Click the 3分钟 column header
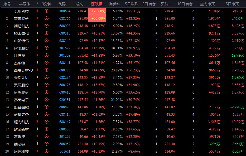The width and height of the screenshot is (246, 156). (47, 4)
